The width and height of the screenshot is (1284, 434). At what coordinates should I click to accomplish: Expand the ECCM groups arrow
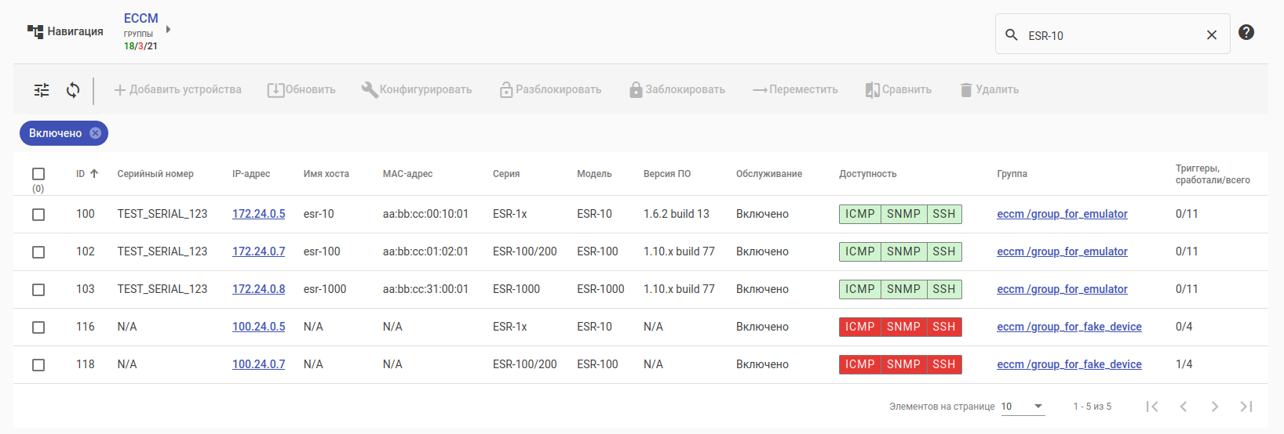pyautogui.click(x=168, y=30)
